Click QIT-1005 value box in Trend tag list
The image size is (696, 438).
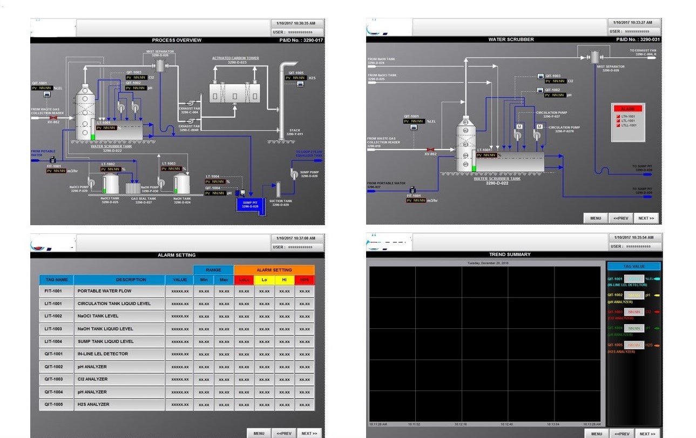633,345
